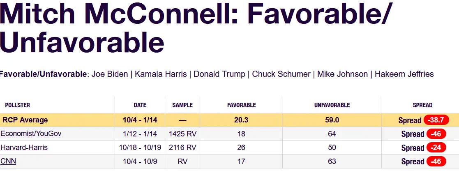
Task: Click the red -38.7 spread badge
Action: (x=435, y=120)
